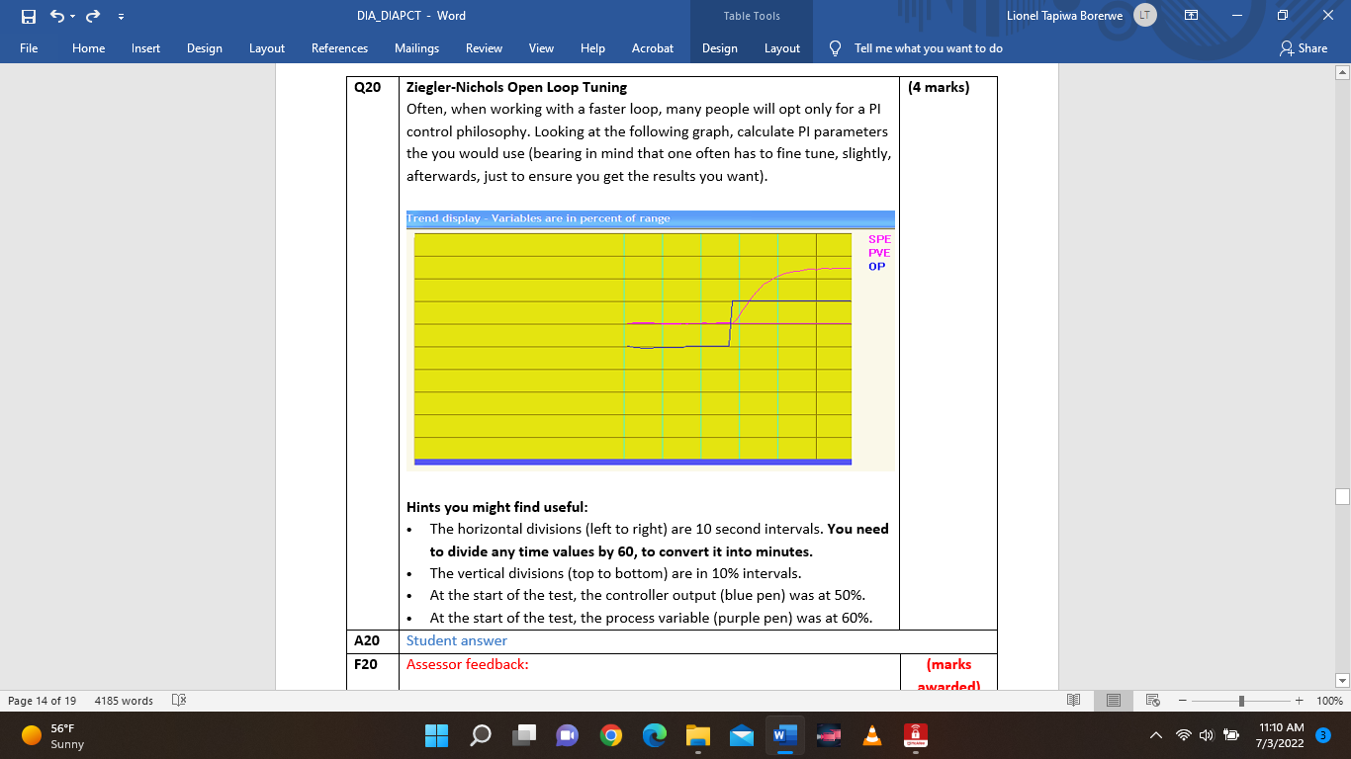Switch to the References tab
Screen dimensions: 1351x759
[x=339, y=47]
